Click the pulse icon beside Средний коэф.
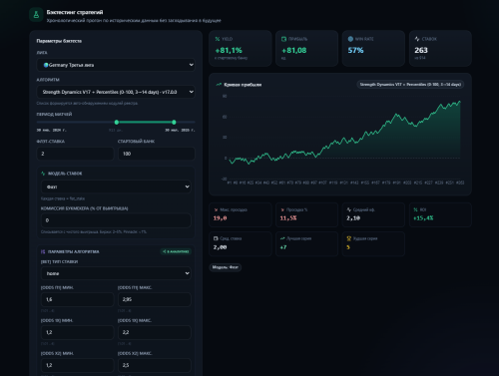This screenshot has width=499, height=376. (x=349, y=209)
